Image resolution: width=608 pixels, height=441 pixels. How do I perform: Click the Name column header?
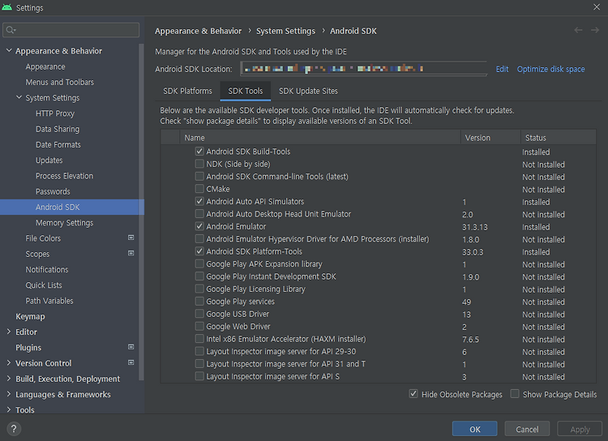[320, 137]
